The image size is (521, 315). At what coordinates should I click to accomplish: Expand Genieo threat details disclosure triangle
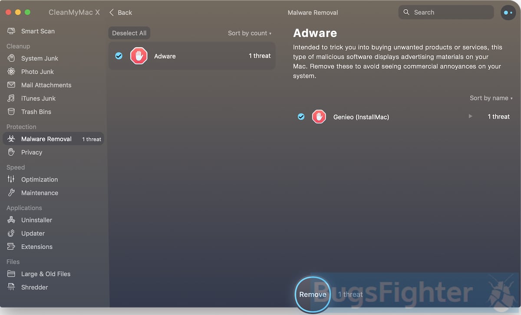coord(470,117)
